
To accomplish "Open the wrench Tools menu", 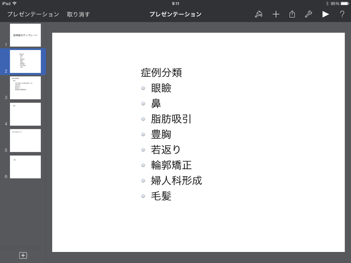I will point(309,14).
